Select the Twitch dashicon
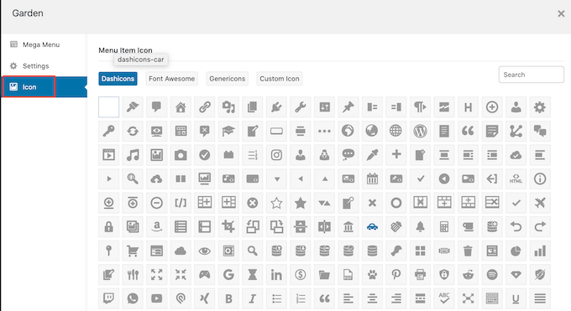Screen dimensions: 571x311 coord(108,298)
